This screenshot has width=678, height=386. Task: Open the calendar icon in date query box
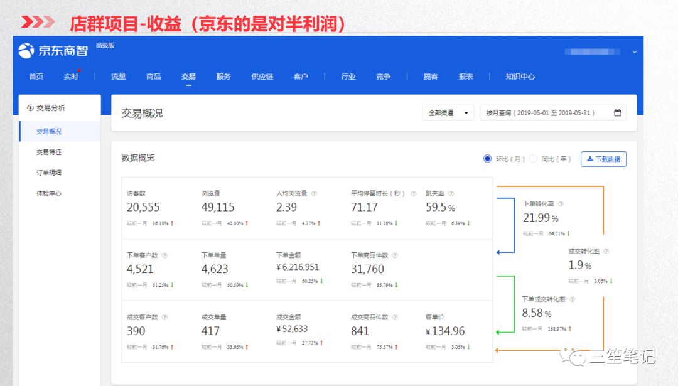click(618, 113)
